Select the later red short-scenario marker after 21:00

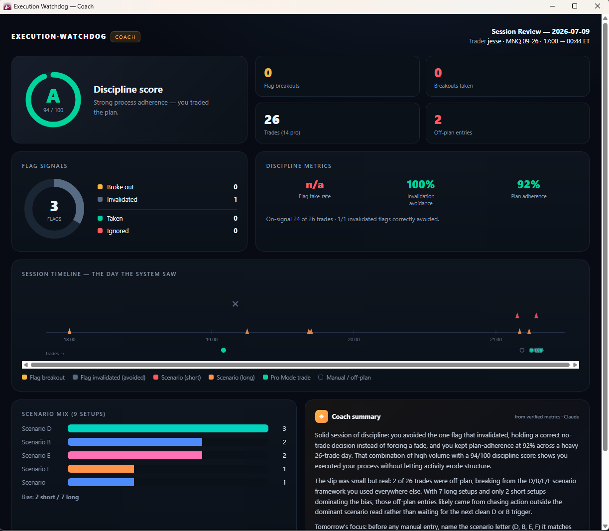pos(536,315)
